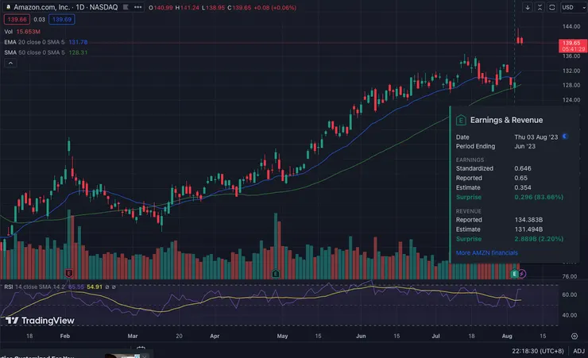Click the Feb label on the time axis
This screenshot has height=358, width=588.
point(65,336)
